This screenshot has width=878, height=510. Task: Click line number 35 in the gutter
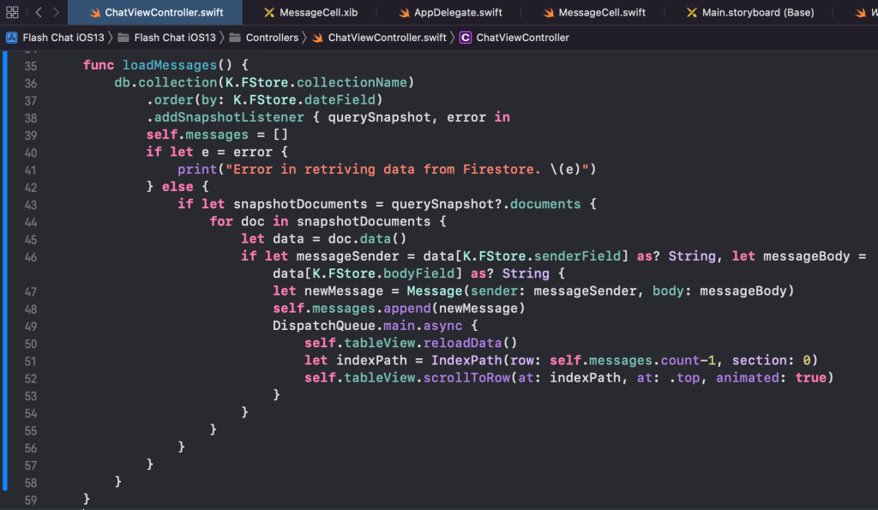click(31, 65)
